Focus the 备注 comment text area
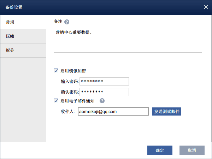 tap(128, 40)
